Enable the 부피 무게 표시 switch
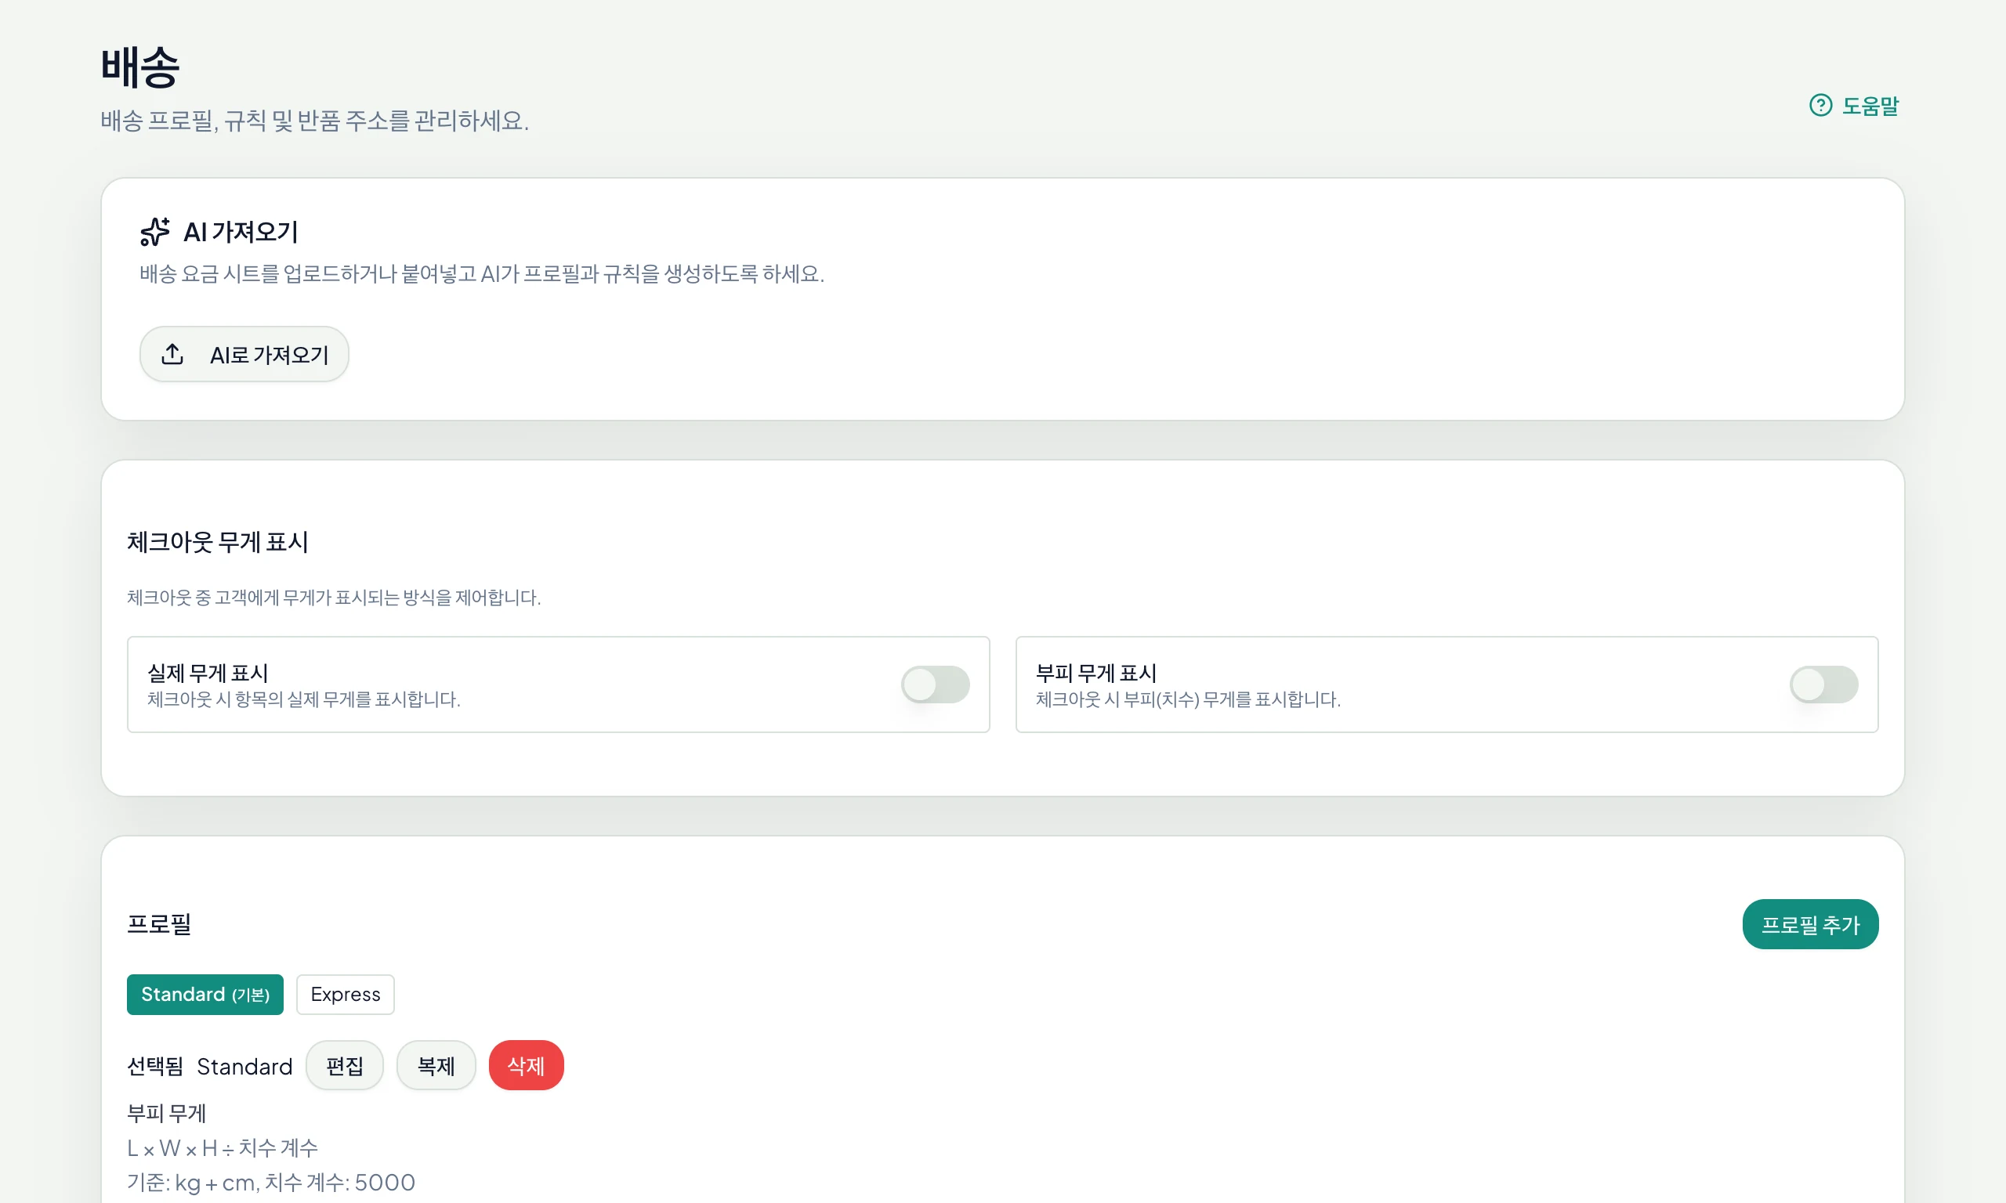The width and height of the screenshot is (2006, 1203). click(x=1823, y=685)
